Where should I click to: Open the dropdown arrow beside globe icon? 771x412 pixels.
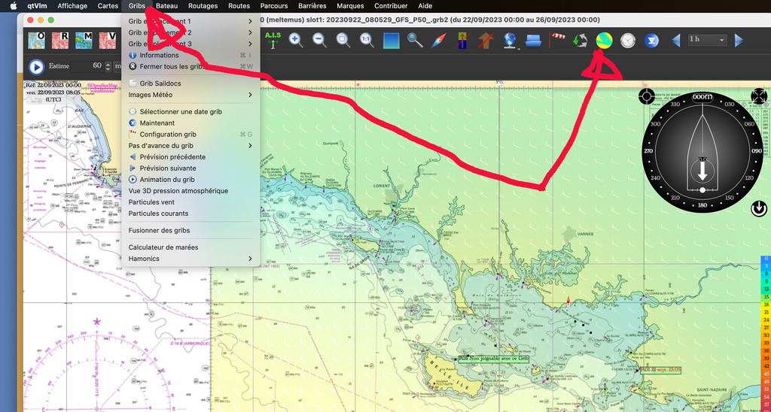coord(518,48)
